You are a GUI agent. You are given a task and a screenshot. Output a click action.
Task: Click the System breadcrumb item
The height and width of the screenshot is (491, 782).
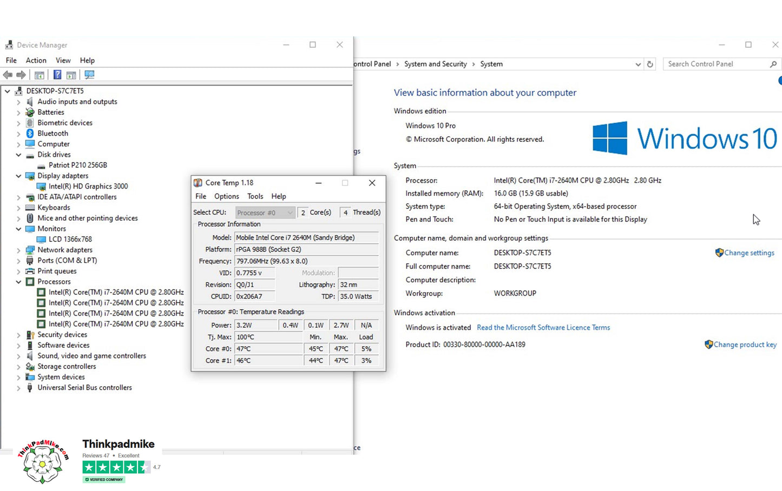(x=491, y=64)
